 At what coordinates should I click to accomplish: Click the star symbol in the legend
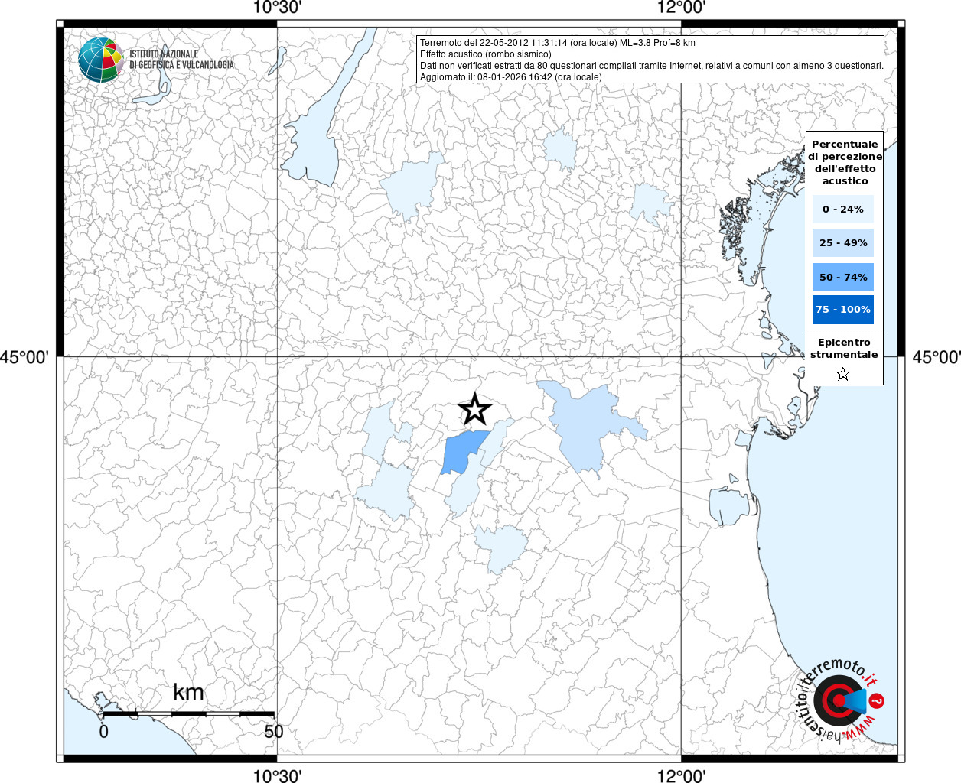843,374
